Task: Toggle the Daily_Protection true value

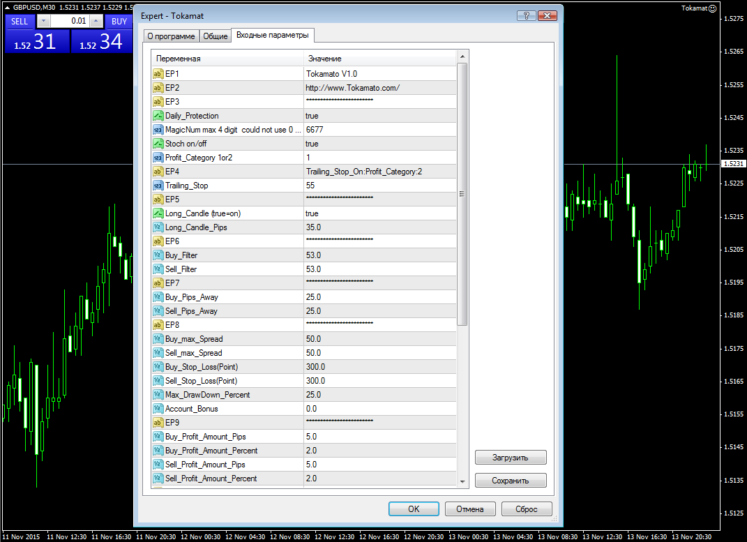Action: (312, 116)
